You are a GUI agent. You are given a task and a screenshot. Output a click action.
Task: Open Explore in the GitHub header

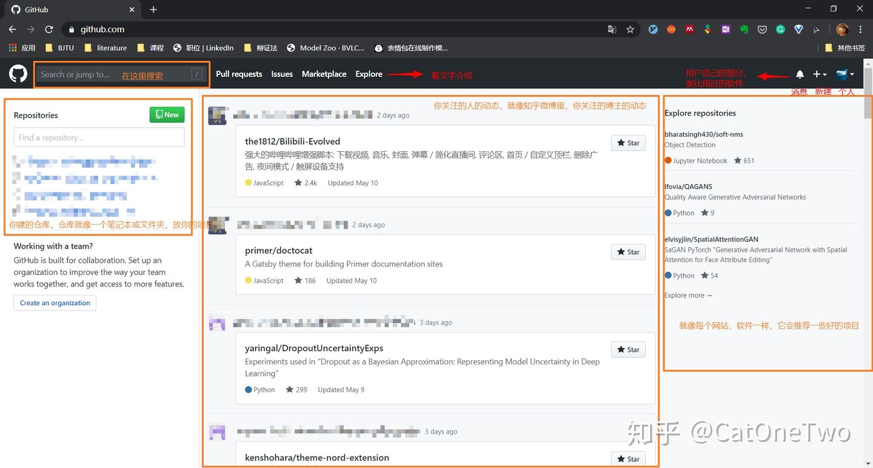pos(369,74)
